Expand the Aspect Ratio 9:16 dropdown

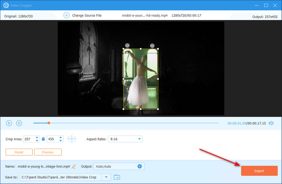(x=139, y=139)
